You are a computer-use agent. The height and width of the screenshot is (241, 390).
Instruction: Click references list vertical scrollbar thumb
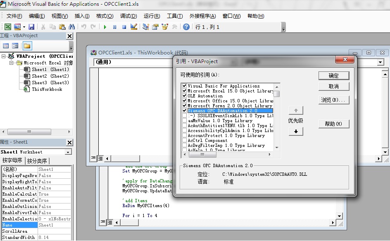point(276,94)
